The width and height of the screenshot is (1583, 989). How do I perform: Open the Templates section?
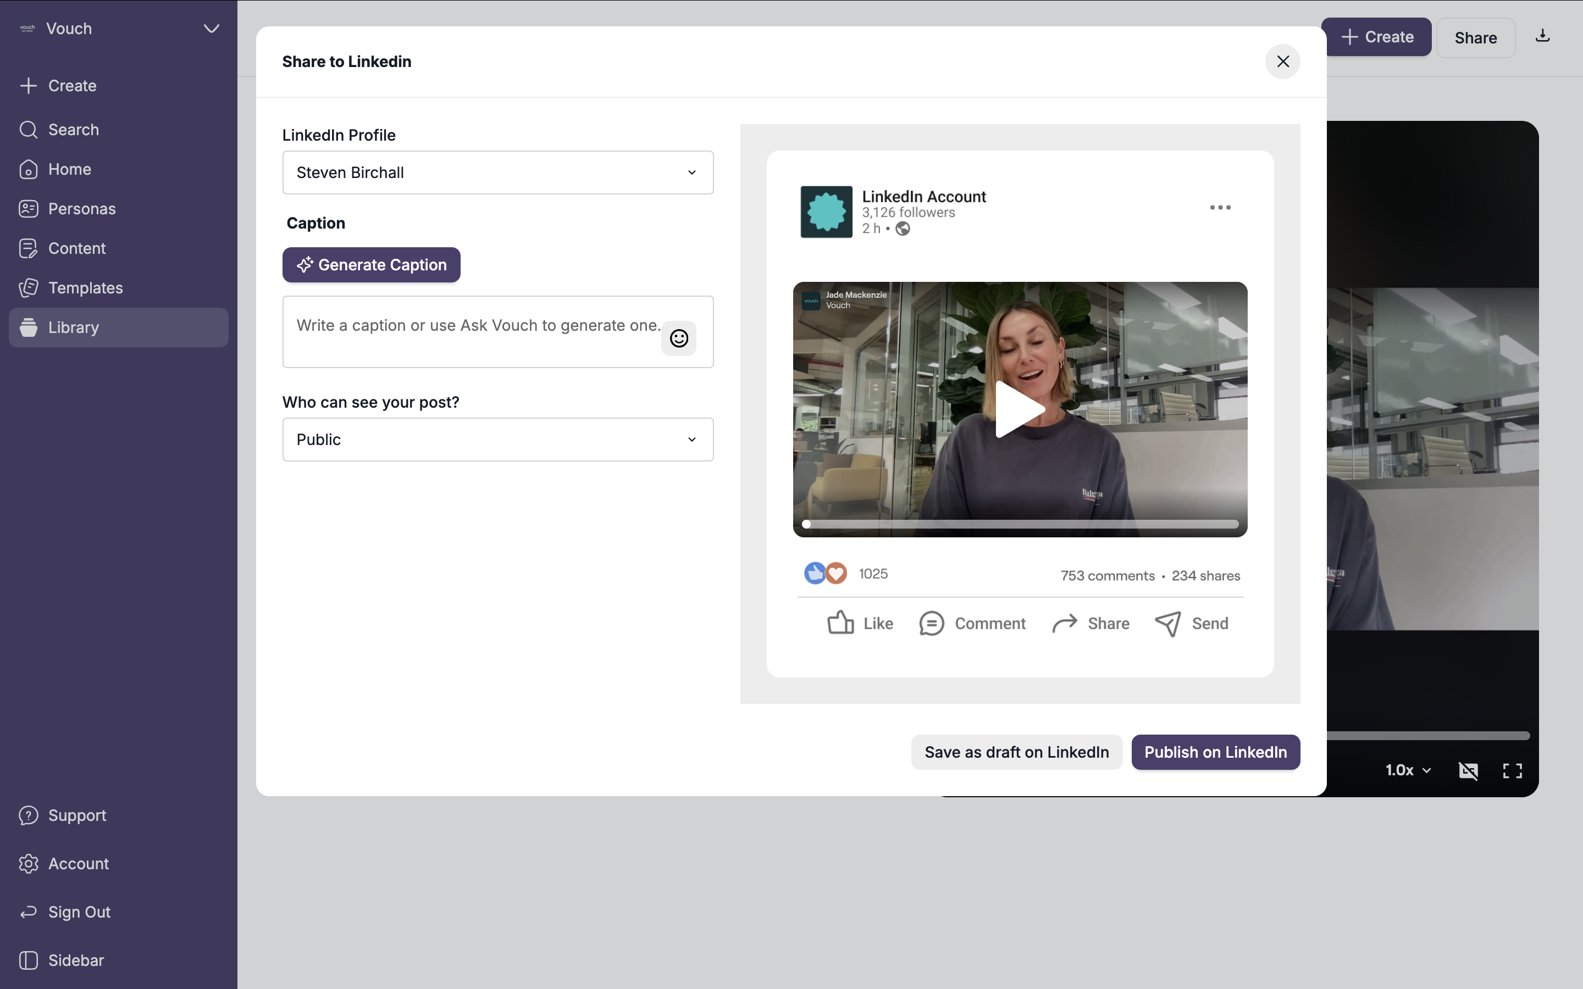[x=118, y=288]
